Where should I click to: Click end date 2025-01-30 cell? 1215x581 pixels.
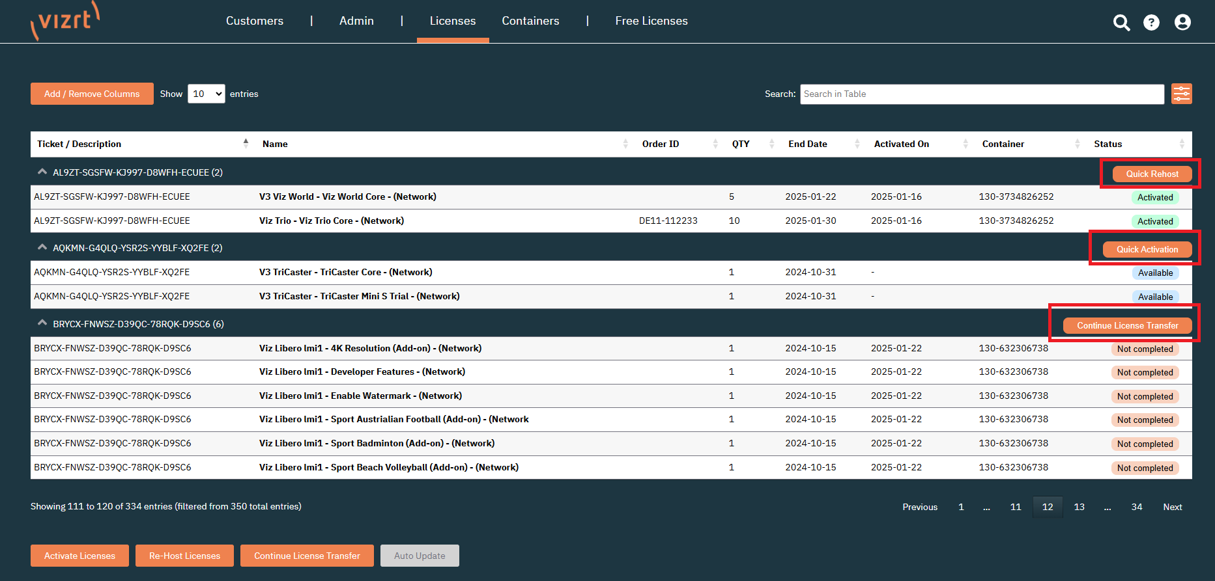click(x=810, y=221)
